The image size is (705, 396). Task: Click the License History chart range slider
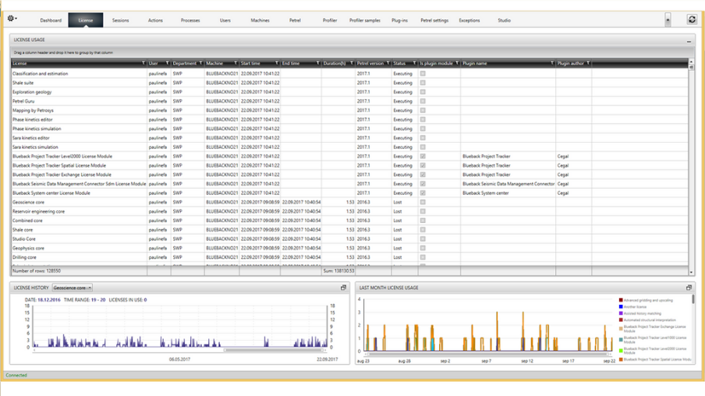tap(275, 350)
